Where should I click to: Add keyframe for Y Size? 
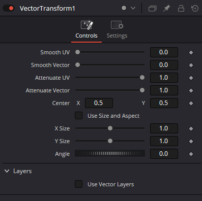pyautogui.click(x=191, y=141)
